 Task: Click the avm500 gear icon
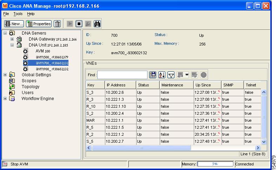click(x=25, y=57)
